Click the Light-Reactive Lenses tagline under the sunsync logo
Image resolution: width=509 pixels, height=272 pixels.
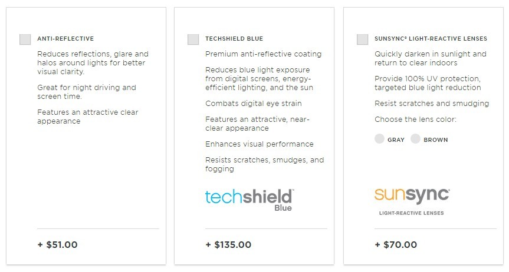click(x=411, y=213)
